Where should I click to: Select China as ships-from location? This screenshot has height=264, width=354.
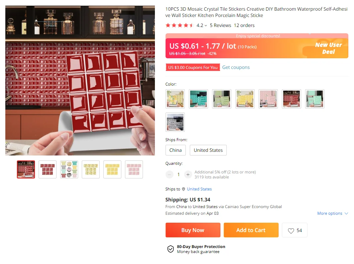(176, 150)
